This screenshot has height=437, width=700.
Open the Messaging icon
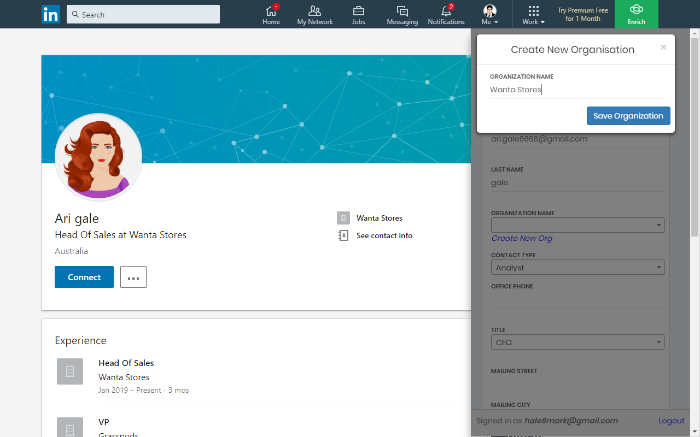tap(402, 11)
